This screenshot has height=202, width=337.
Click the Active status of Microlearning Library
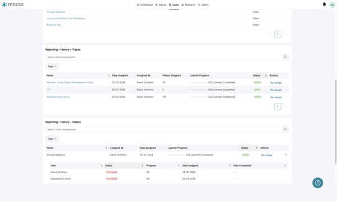(x=257, y=97)
